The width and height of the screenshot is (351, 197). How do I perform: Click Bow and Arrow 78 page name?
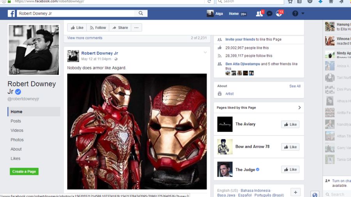tap(252, 147)
